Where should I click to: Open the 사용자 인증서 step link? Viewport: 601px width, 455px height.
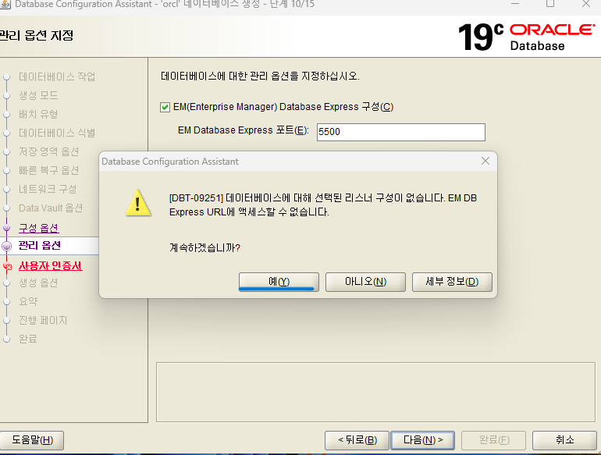50,265
